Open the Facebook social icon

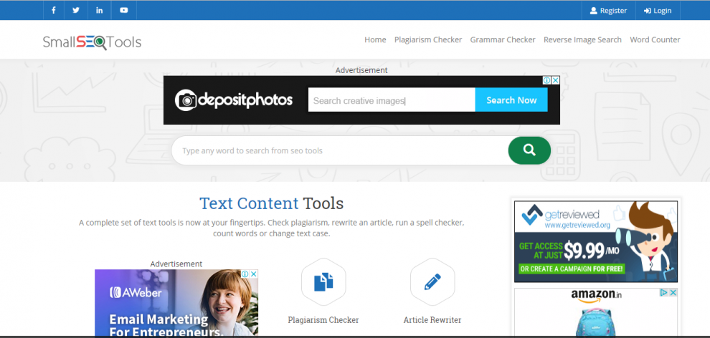(54, 11)
